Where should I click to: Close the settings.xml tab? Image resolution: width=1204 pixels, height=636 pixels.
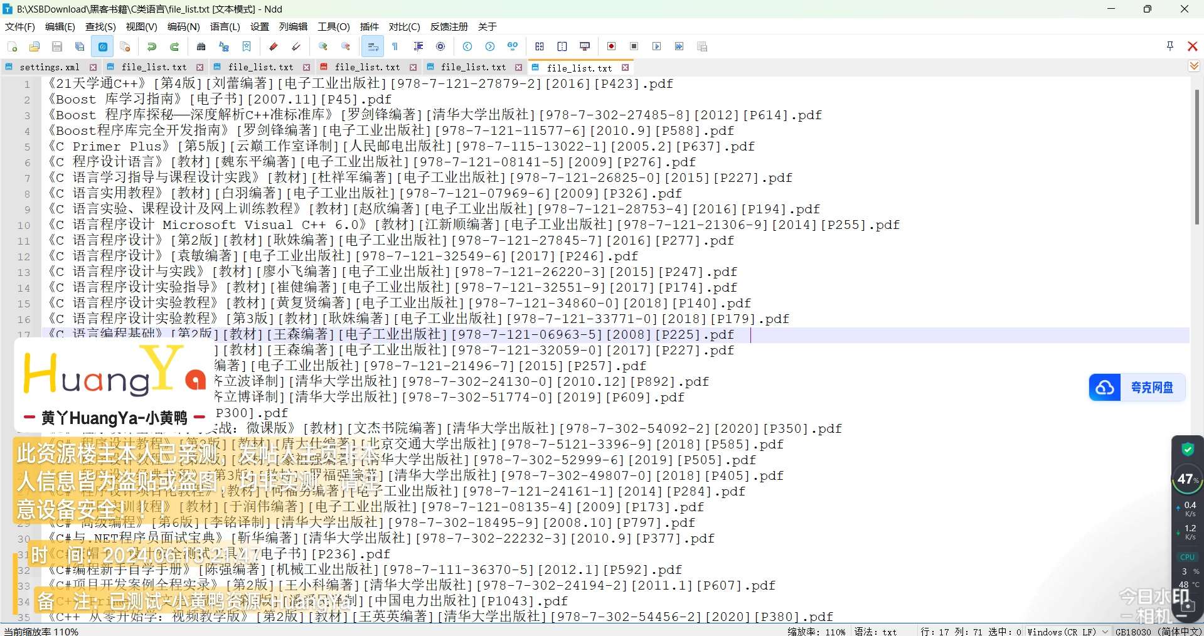93,67
